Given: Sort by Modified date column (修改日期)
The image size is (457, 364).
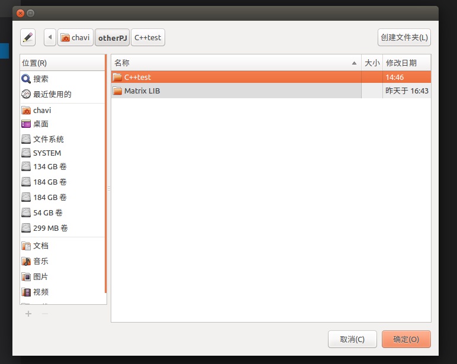Looking at the screenshot, I should (406, 63).
